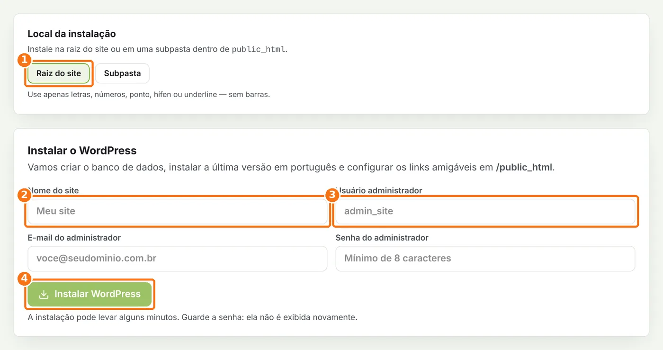Viewport: 663px width, 350px height.
Task: Choose the Subpasta install location
Action: click(x=122, y=73)
